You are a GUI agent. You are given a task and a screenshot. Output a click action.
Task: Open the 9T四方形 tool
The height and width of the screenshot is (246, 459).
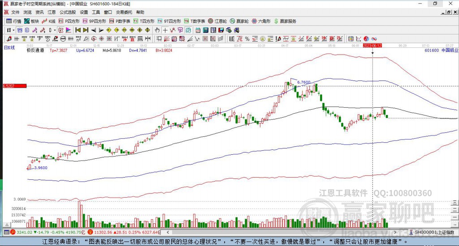point(169,21)
